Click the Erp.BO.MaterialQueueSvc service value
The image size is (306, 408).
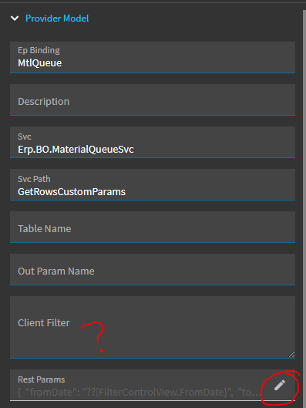76,150
